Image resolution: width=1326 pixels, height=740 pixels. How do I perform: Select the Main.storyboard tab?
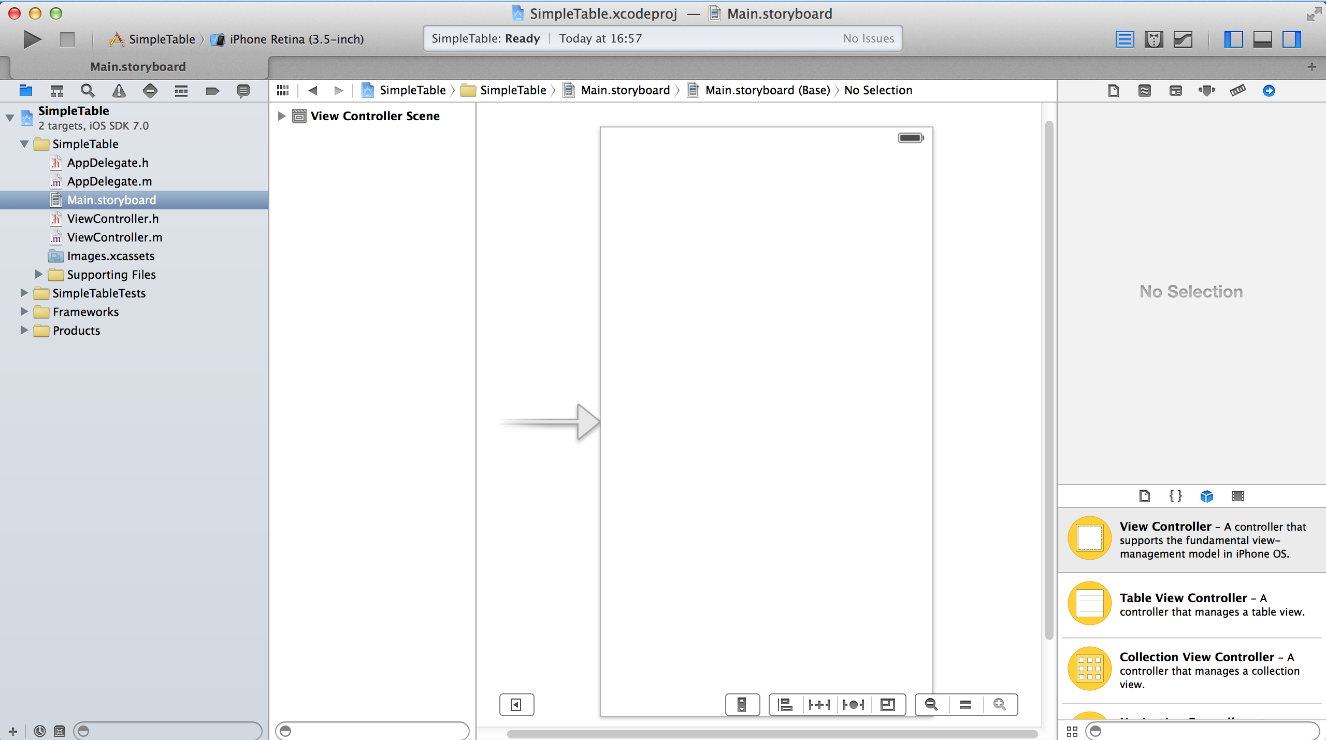point(138,67)
